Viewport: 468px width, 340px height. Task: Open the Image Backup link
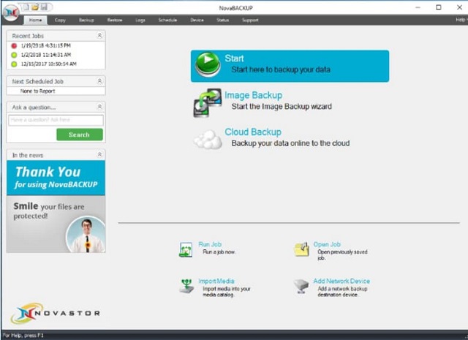[254, 95]
